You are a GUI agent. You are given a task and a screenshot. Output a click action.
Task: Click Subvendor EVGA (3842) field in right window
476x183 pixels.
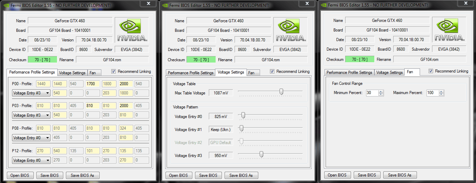tap(449, 49)
